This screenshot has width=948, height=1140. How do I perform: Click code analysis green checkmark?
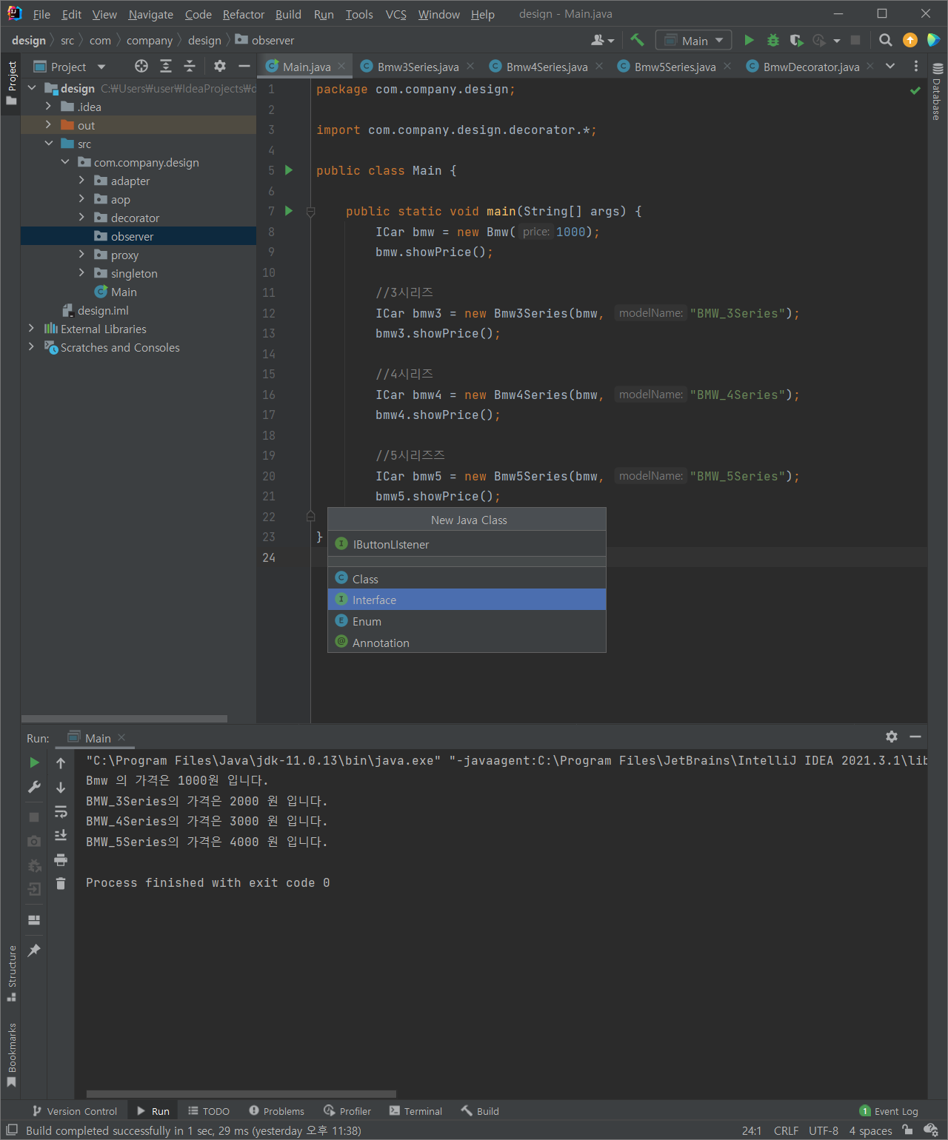pyautogui.click(x=915, y=90)
